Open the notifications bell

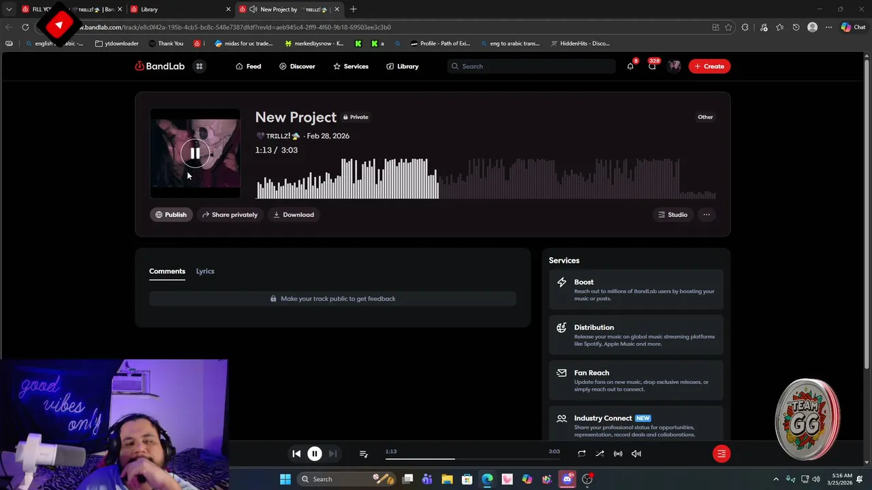630,66
